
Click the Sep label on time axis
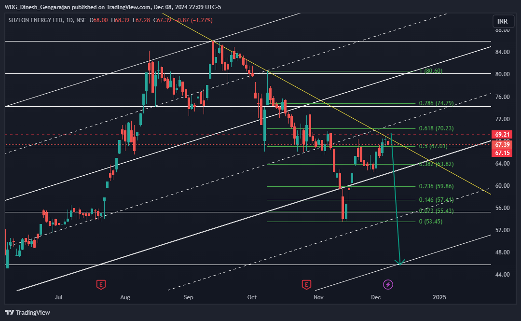click(x=189, y=297)
